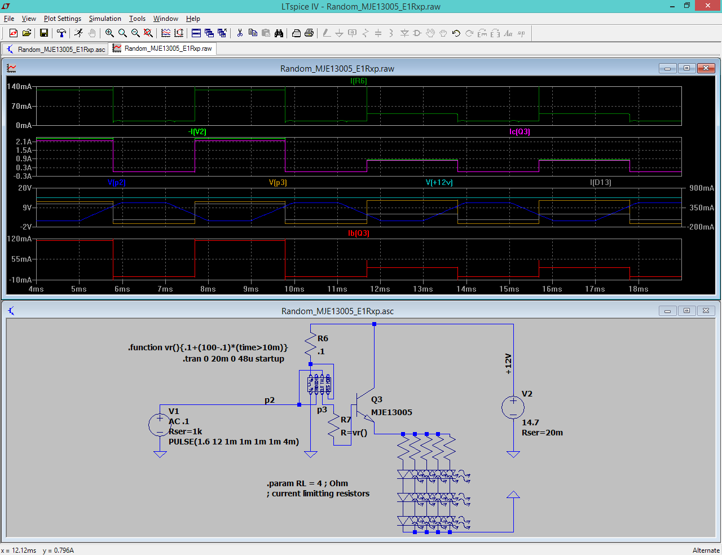This screenshot has height=555, width=722.
Task: Click the Zoom Out magnifier icon
Action: [135, 33]
